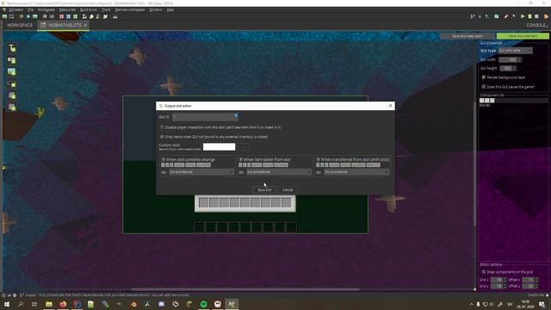The image size is (551, 310).
Task: Toggle Drop items when GUI is closed
Action: point(162,137)
